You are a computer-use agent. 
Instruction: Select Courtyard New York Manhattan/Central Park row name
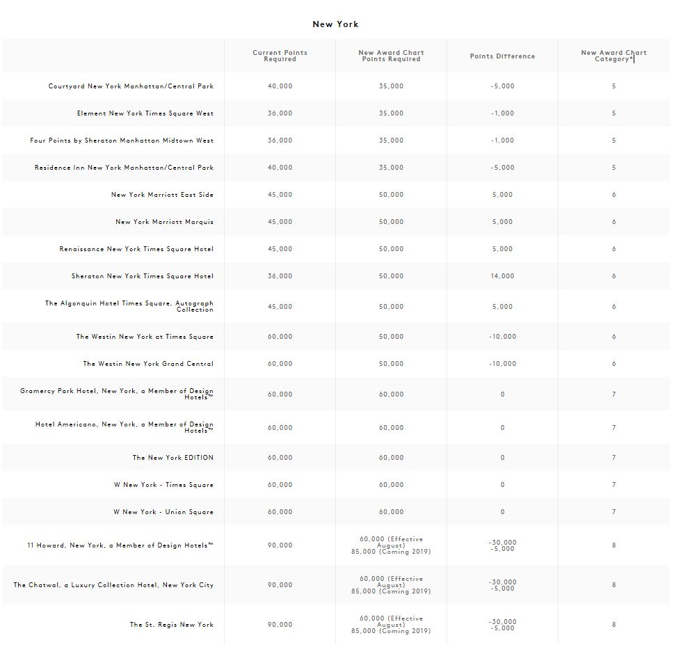tap(131, 86)
